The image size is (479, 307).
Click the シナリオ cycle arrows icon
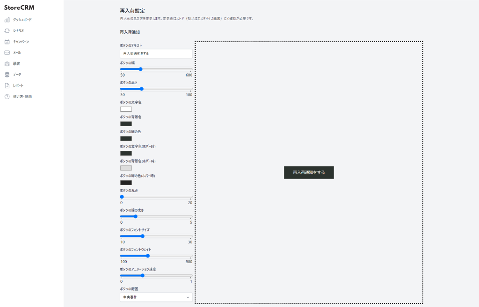(x=7, y=31)
